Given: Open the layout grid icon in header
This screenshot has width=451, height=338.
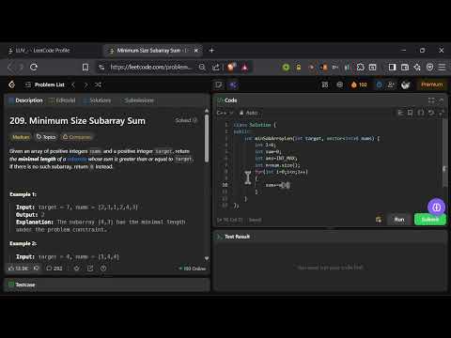Looking at the screenshot, I should coord(325,84).
